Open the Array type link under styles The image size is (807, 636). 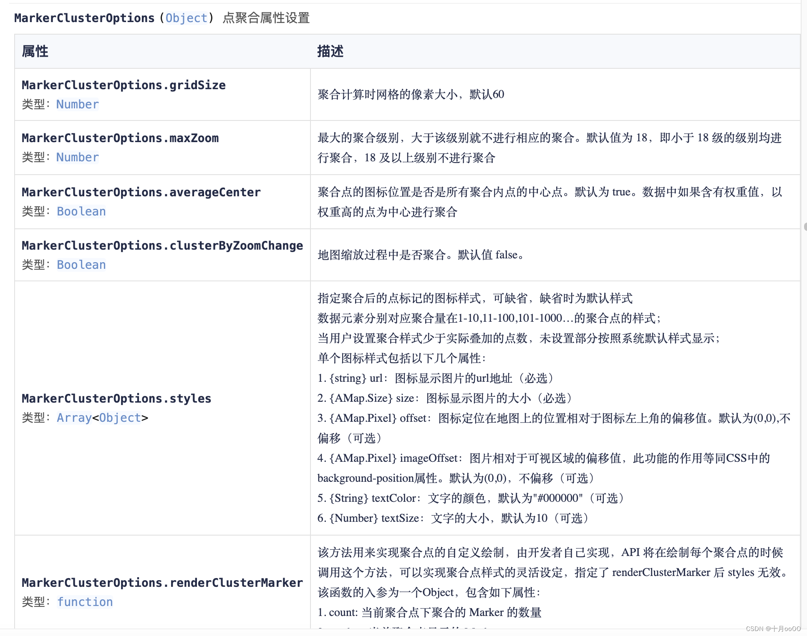74,418
